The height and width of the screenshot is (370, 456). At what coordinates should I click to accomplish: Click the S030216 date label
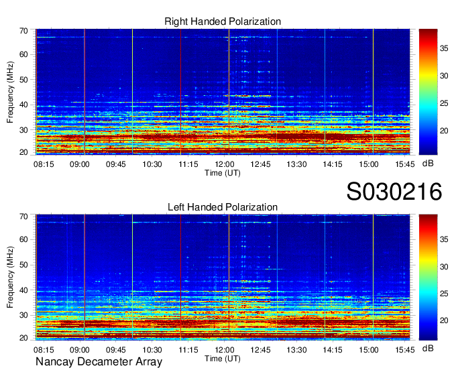pyautogui.click(x=394, y=192)
